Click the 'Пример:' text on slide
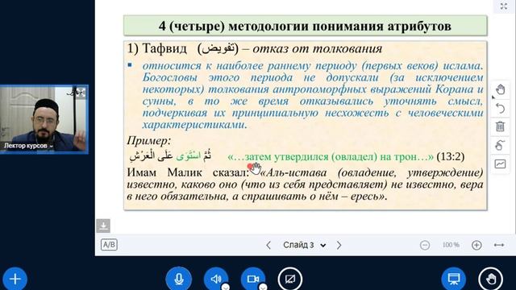516x290 pixels. 149,141
